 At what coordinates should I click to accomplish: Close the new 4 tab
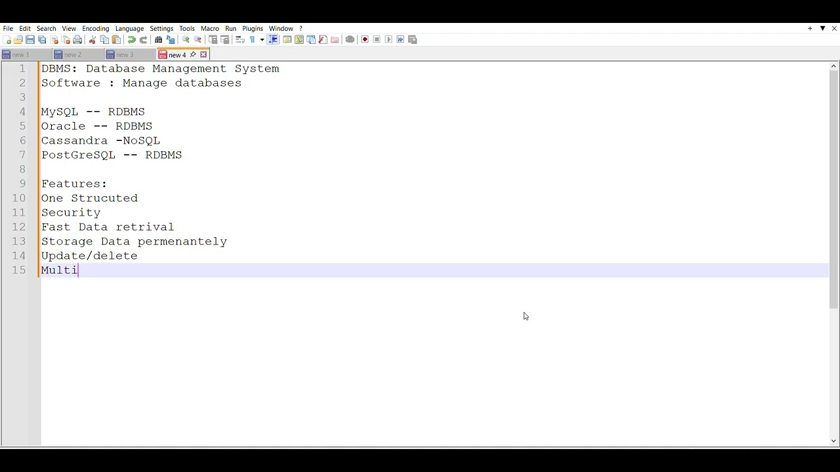click(203, 54)
